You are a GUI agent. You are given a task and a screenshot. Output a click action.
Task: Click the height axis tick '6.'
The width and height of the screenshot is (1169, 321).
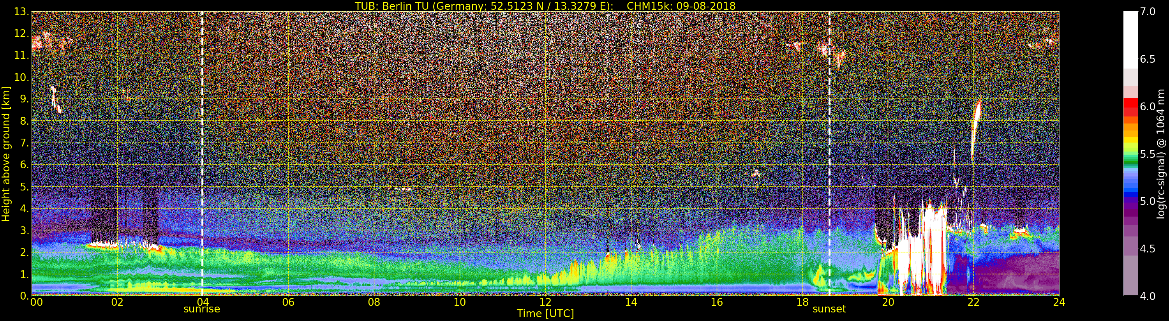coord(24,165)
